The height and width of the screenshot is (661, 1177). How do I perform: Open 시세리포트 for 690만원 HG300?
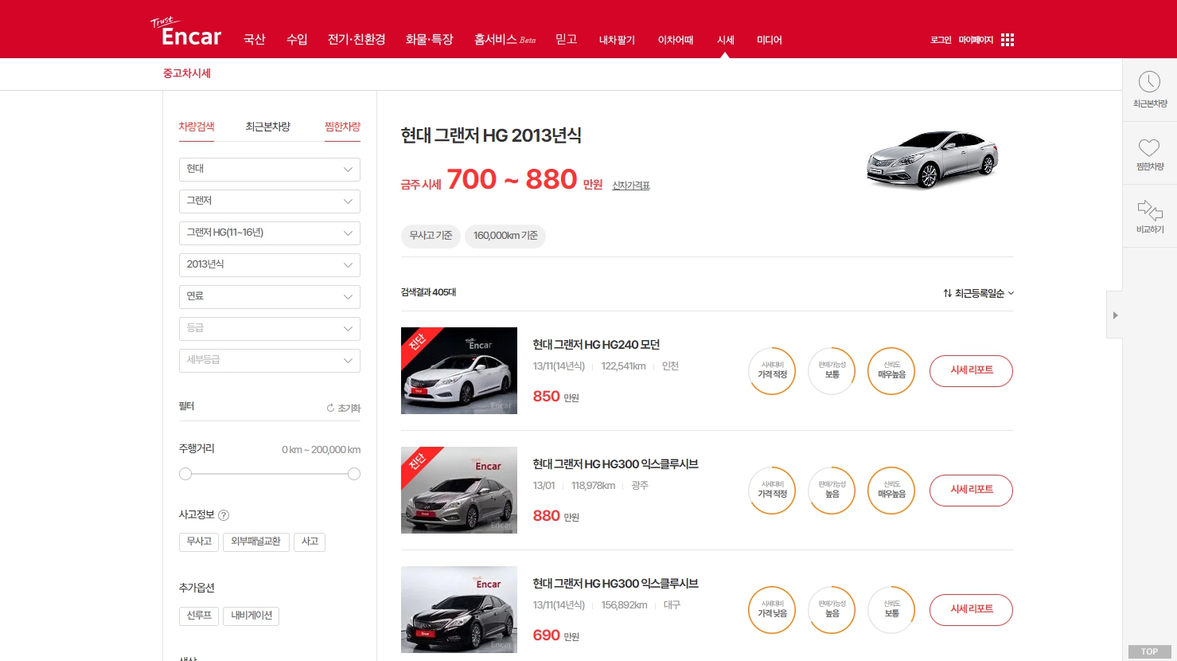coord(971,610)
